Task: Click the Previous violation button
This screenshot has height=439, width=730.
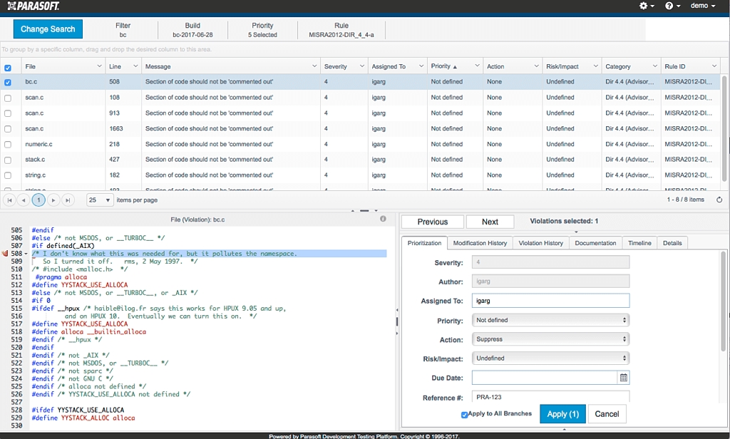Action: pos(433,222)
